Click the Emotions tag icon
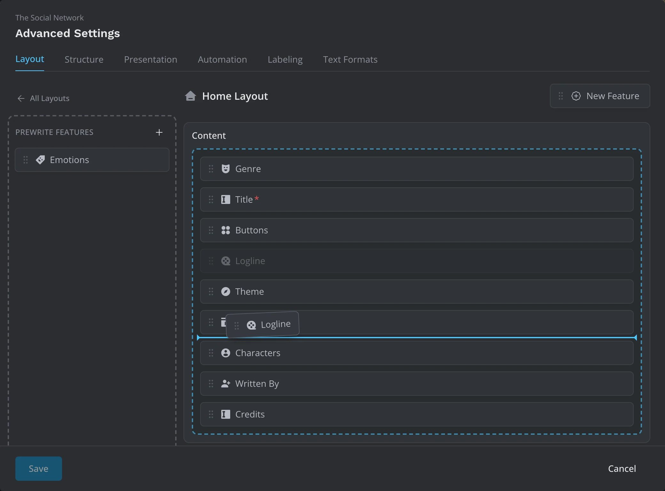 tap(40, 160)
